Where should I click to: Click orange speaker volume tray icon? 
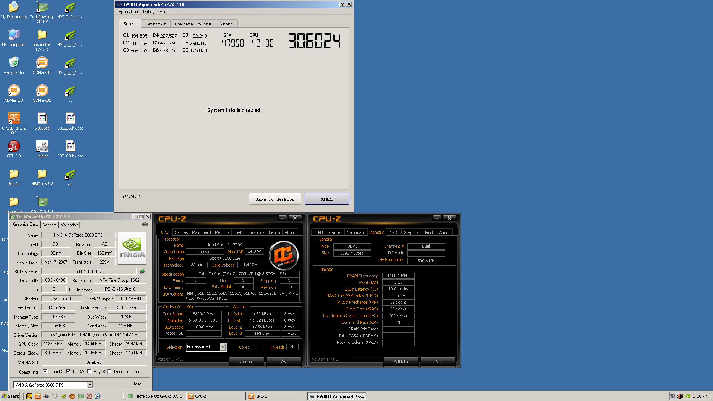coord(680,396)
